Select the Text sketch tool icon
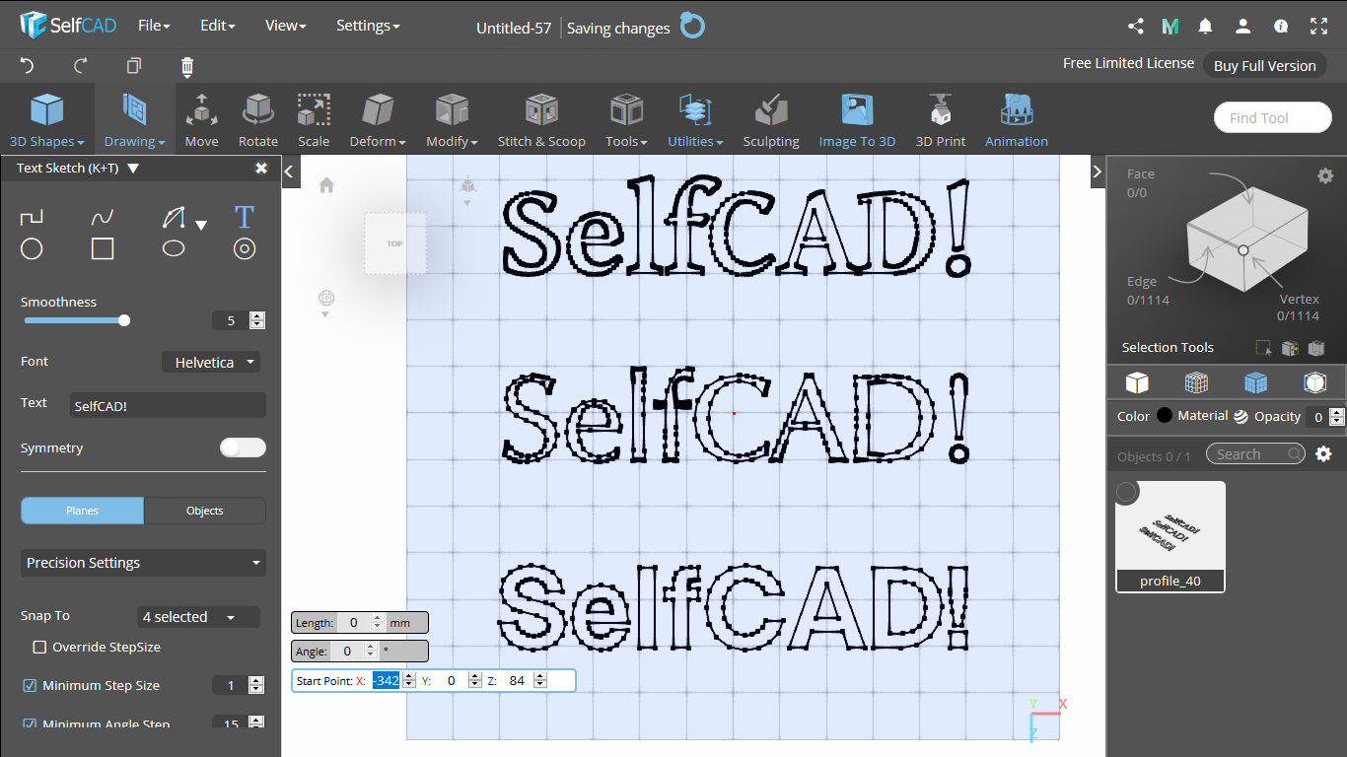1347x757 pixels. click(x=245, y=217)
